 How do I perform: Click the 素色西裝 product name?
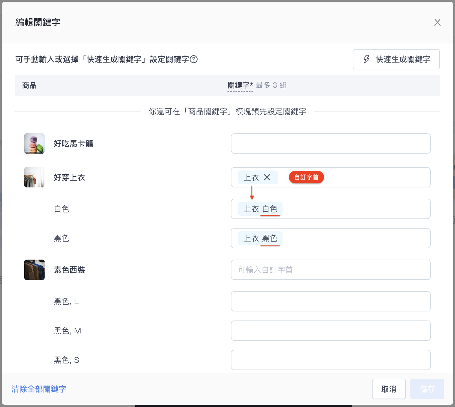coord(69,270)
